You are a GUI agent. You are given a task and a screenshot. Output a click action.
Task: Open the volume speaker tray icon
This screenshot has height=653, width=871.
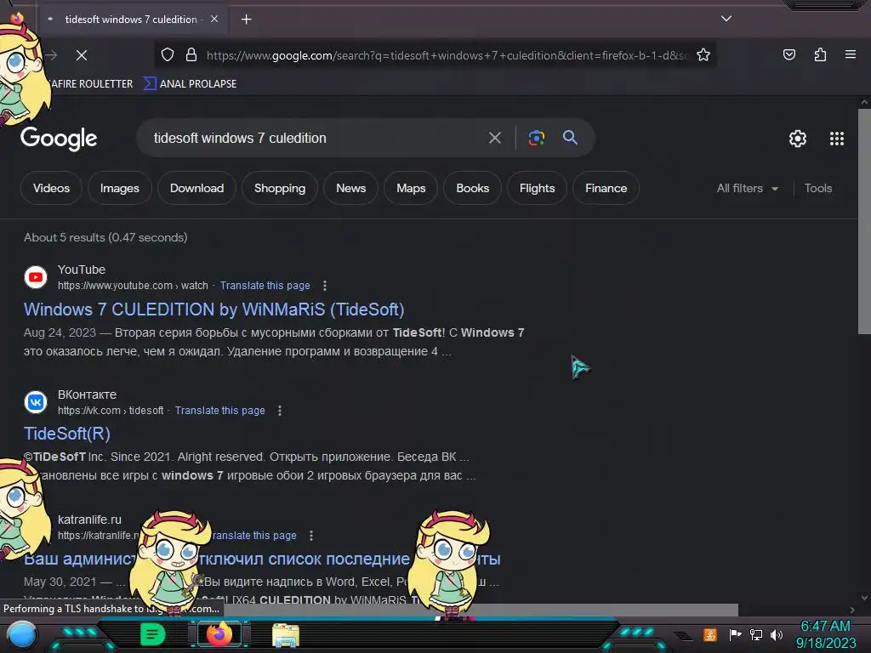pos(777,634)
